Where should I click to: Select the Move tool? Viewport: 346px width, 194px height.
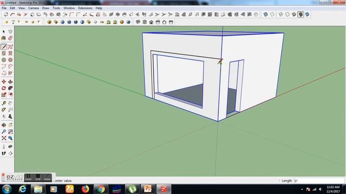point(4,81)
